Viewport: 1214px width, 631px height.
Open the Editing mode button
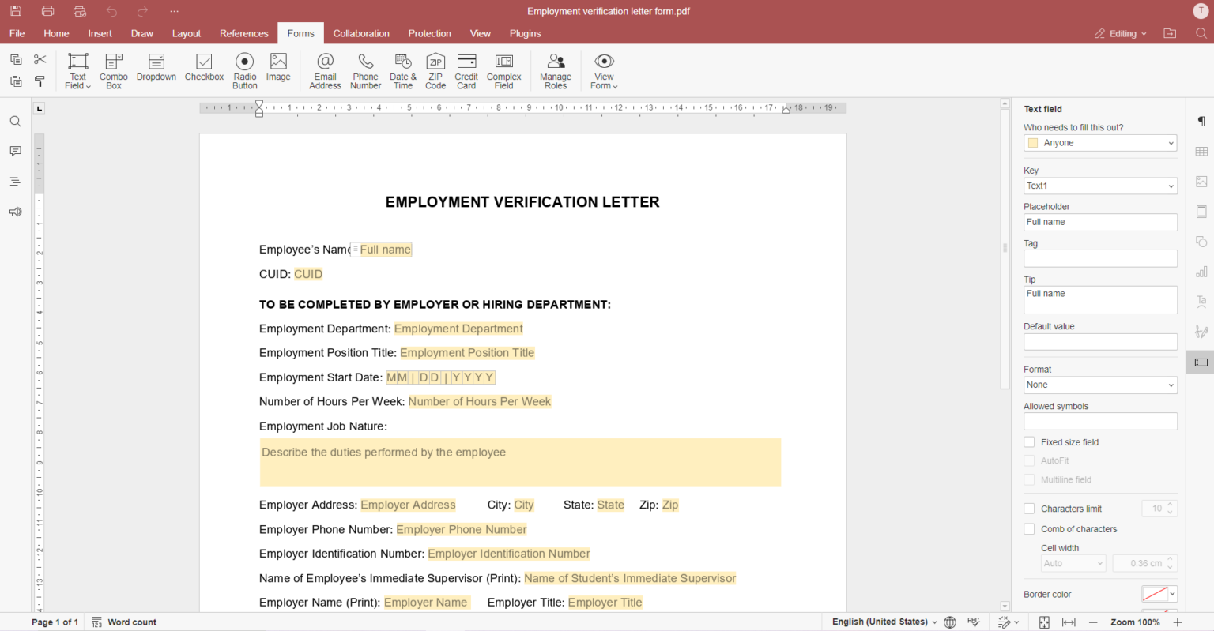pos(1120,33)
